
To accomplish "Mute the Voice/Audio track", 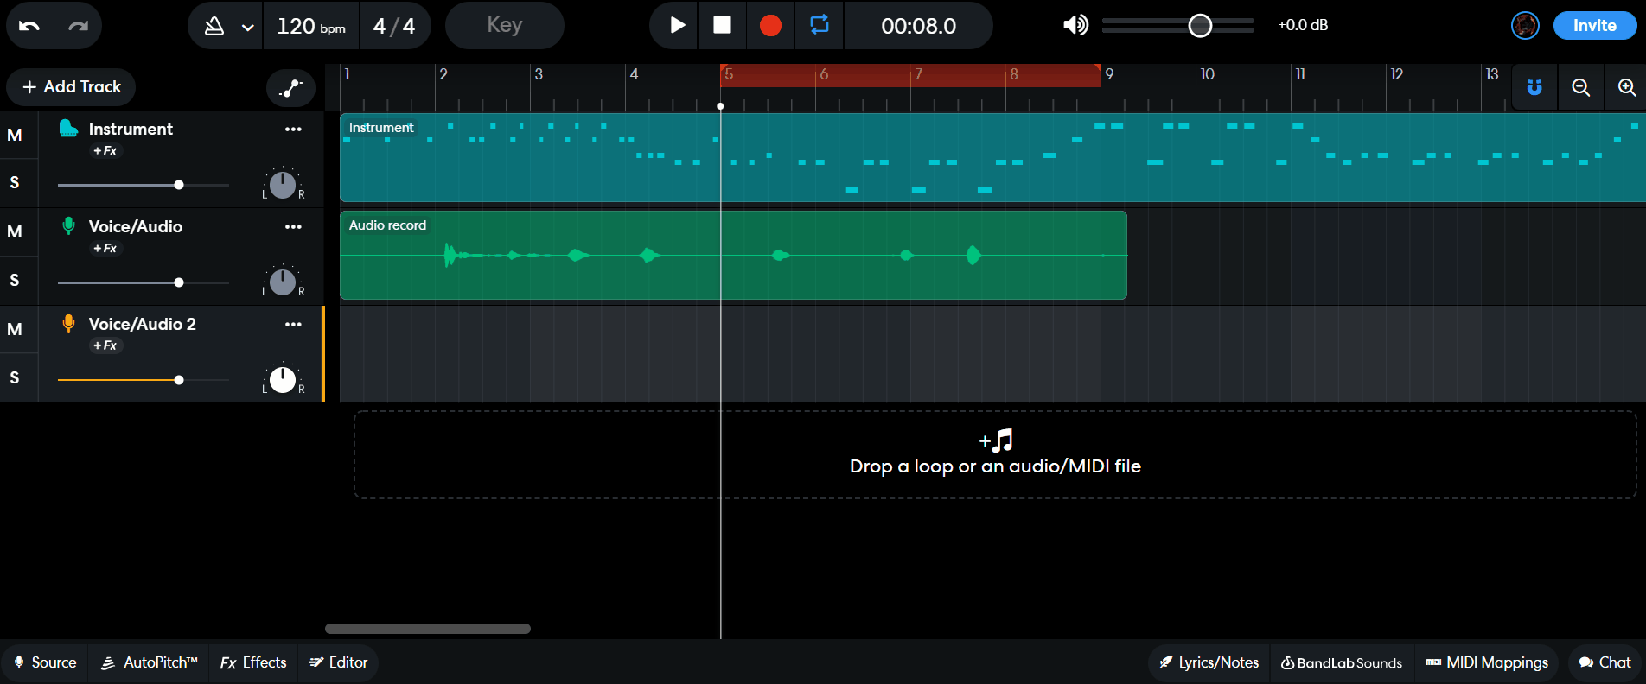I will 15,231.
